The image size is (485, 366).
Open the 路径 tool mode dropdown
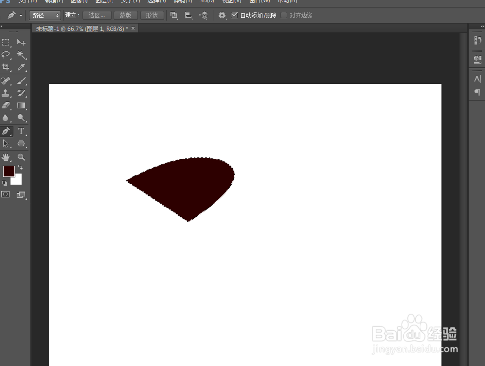click(45, 15)
